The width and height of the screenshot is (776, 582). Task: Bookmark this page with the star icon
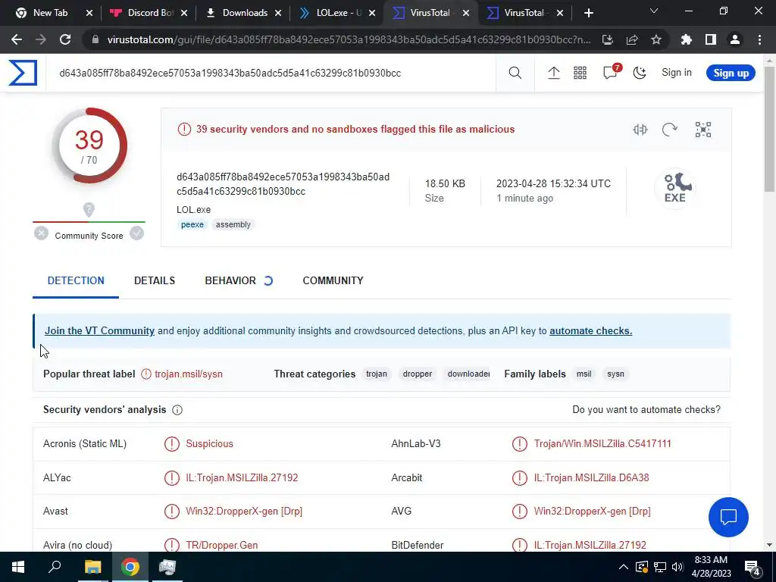[x=656, y=39]
